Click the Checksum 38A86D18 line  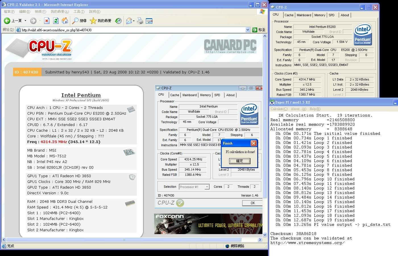pos(293,234)
